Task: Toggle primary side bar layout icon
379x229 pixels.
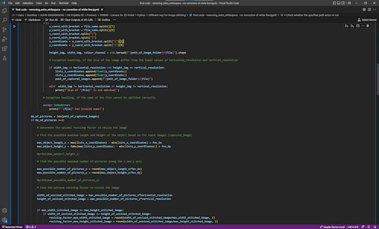Action: 334,3
